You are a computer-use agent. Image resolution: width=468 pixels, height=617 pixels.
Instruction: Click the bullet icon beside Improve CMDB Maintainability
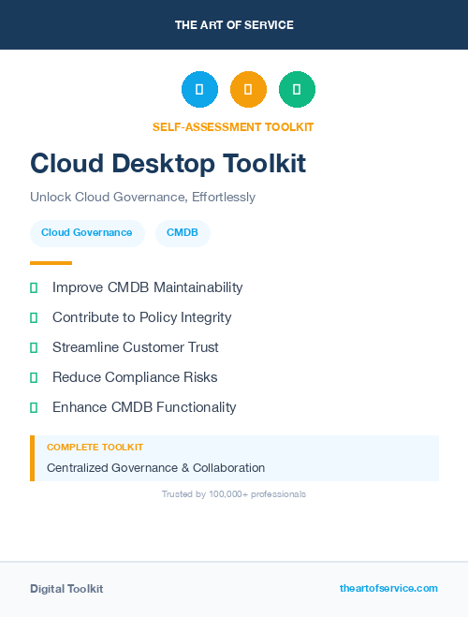pyautogui.click(x=34, y=288)
